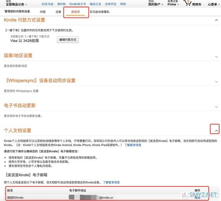The height and width of the screenshot is (201, 221).
Task: Switch to 内容 tab
Action: click(x=43, y=12)
